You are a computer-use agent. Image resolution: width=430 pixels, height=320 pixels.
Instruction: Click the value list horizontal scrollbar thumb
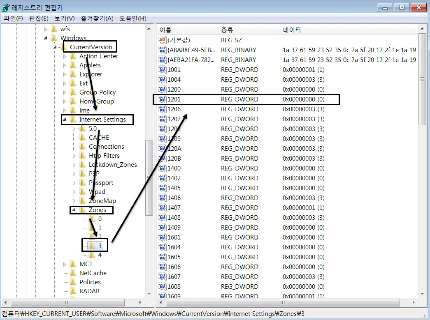[x=282, y=302]
